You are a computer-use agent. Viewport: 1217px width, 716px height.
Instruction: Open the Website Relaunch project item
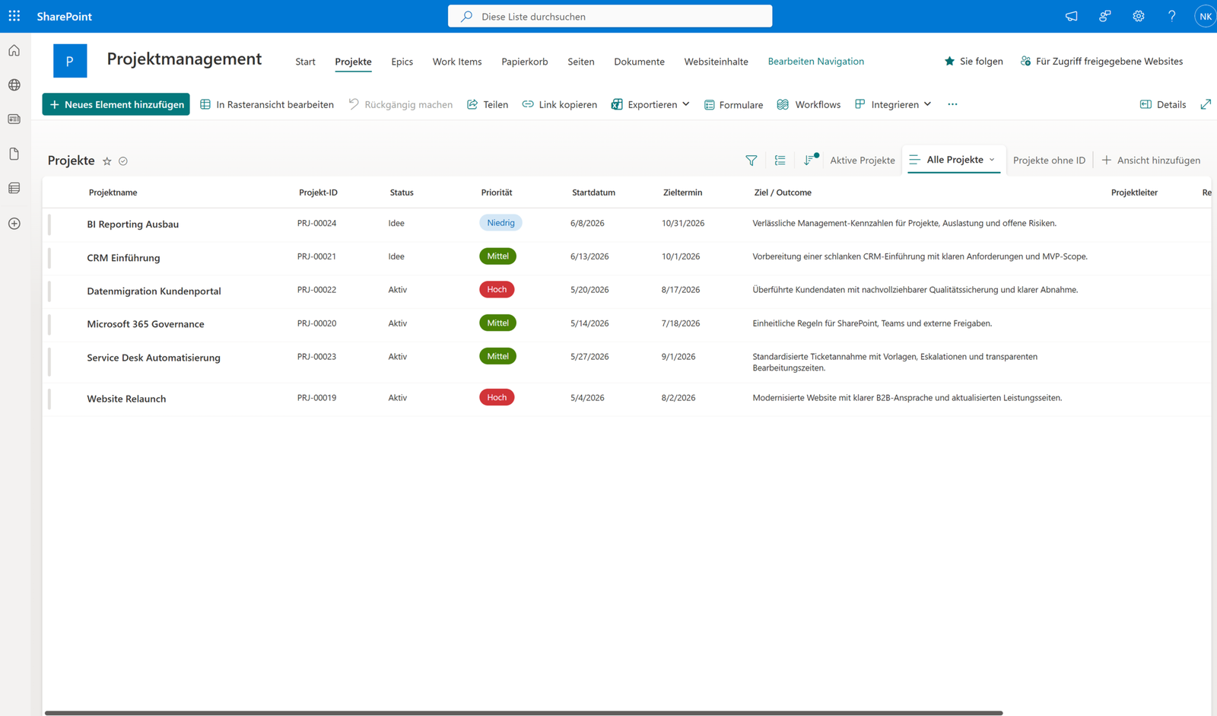(x=126, y=399)
